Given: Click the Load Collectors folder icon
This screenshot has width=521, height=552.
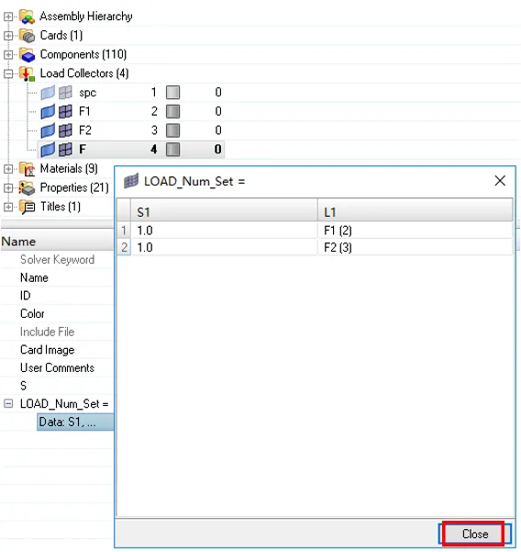Looking at the screenshot, I should [x=27, y=73].
